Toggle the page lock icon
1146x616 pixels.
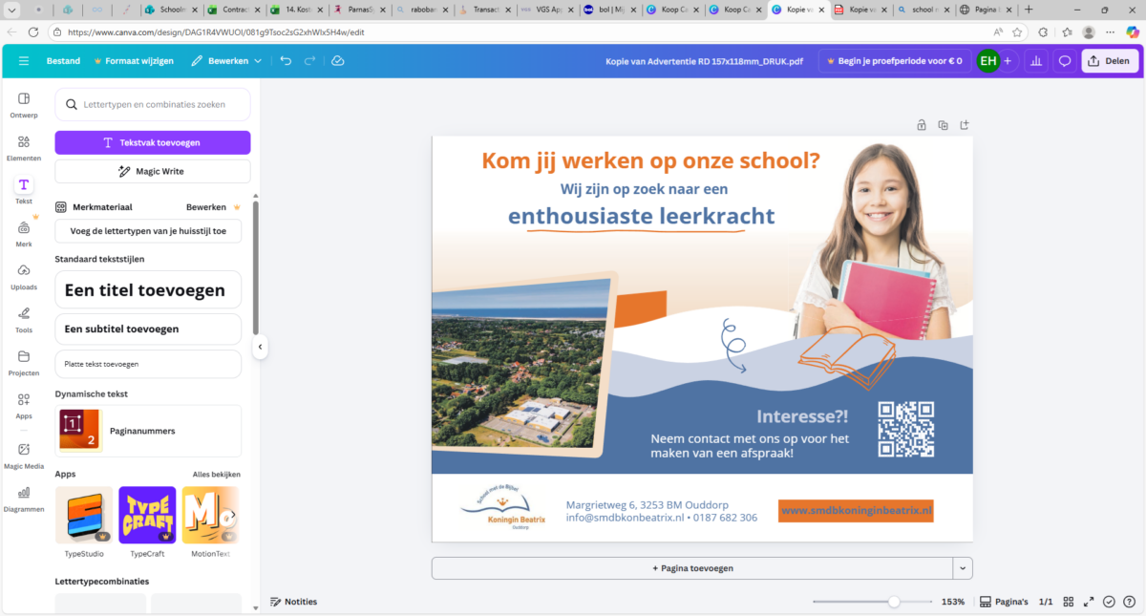coord(921,125)
